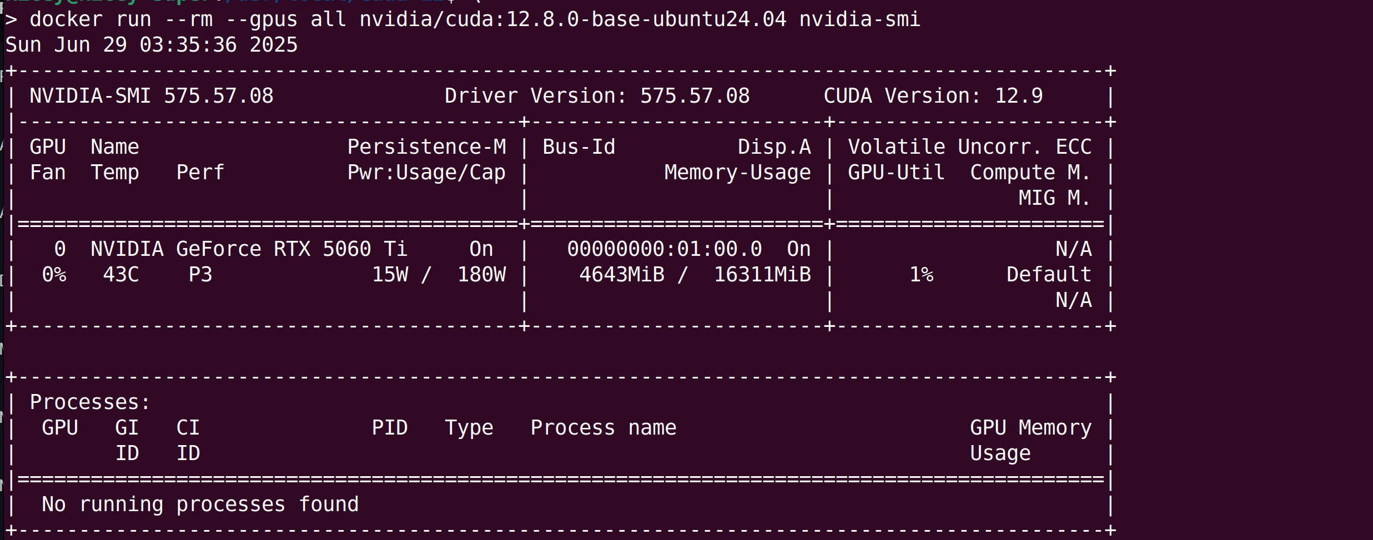Viewport: 1373px width, 540px height.
Task: Click the 'Memory-Usage' header
Action: [x=738, y=173]
